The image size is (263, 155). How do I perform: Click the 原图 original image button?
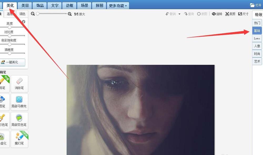202,14
